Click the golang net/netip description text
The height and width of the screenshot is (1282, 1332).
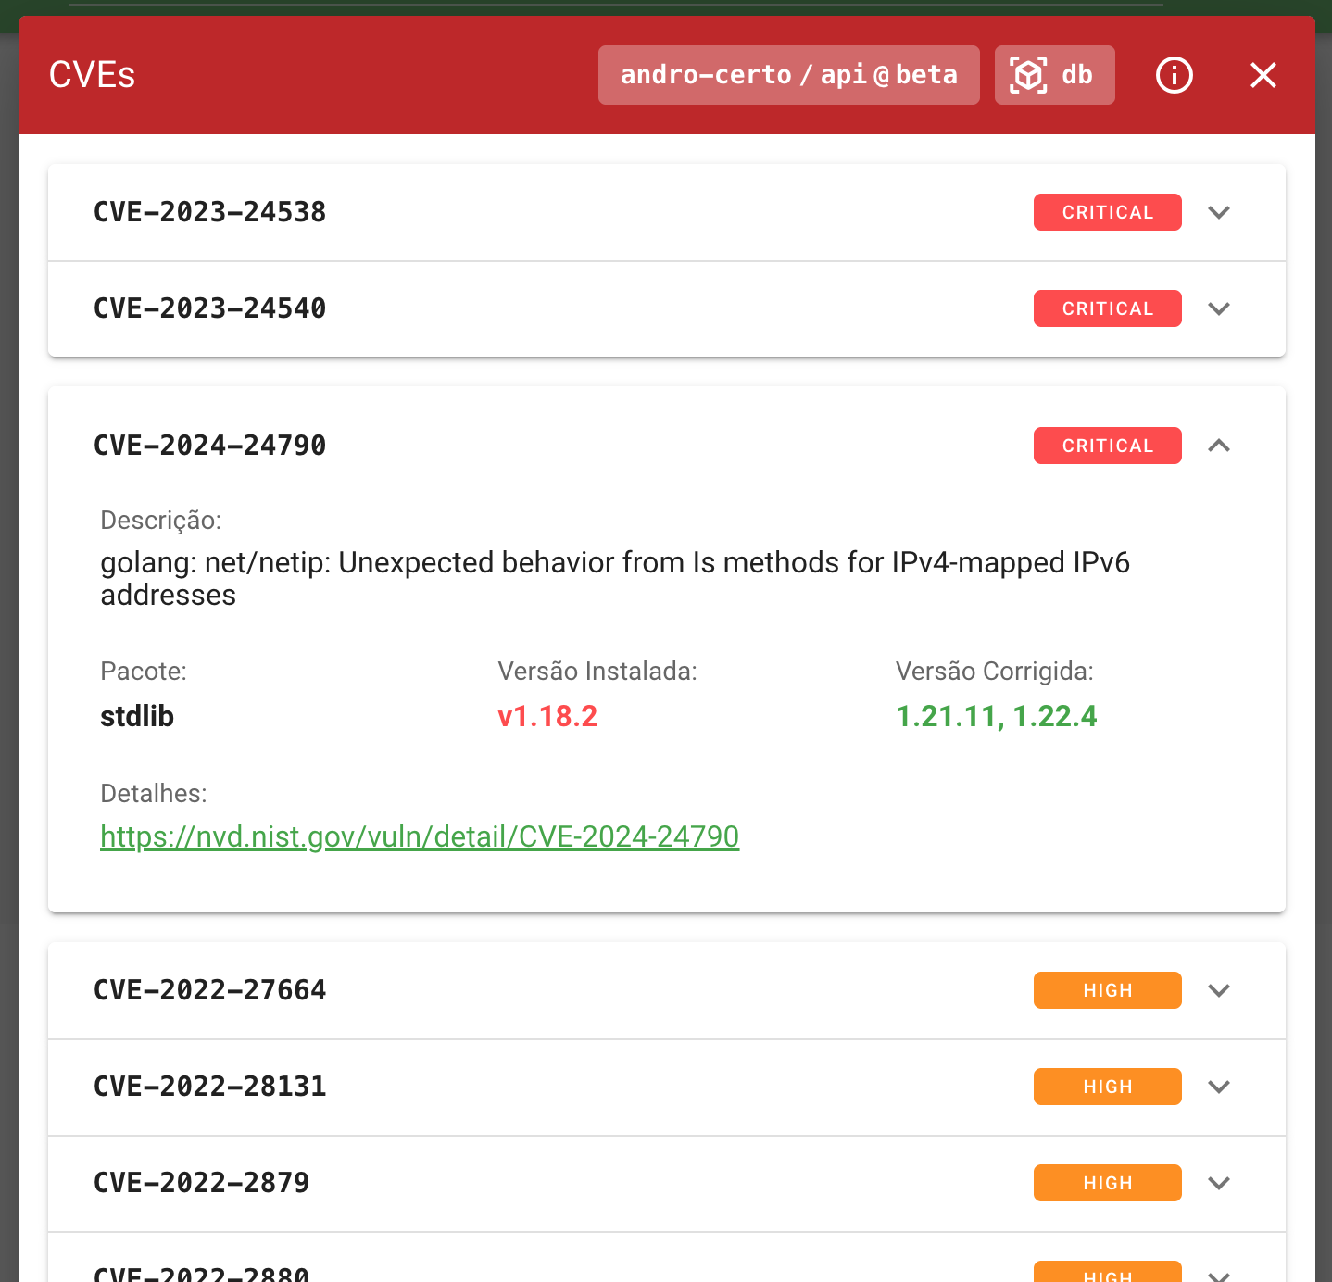point(615,579)
